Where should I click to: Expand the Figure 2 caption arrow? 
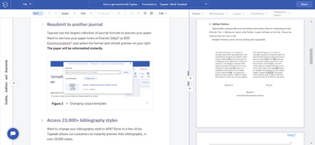tap(67, 104)
